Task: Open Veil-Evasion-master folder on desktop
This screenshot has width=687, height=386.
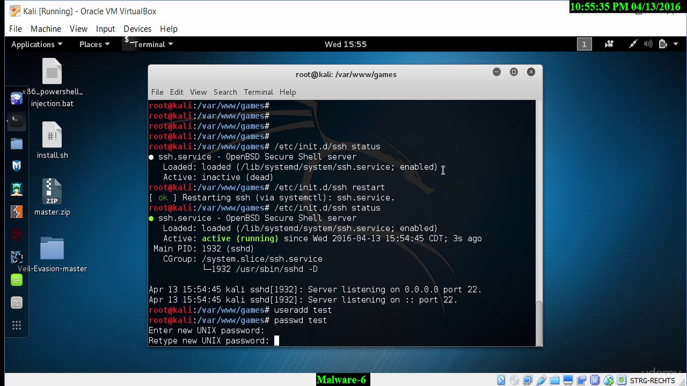Action: [52, 255]
